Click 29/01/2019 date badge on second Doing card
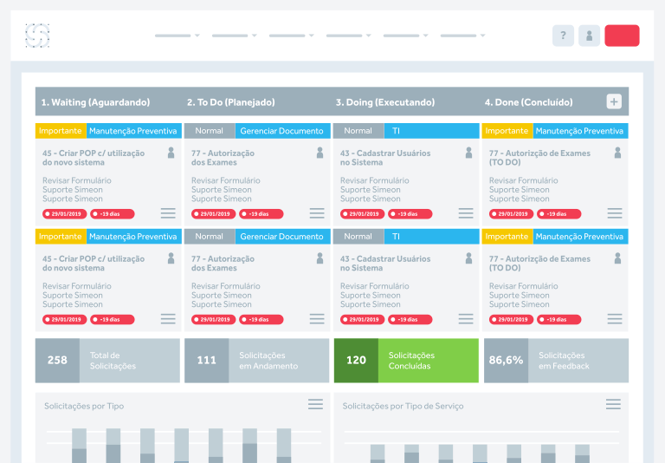The width and height of the screenshot is (665, 463). point(362,319)
